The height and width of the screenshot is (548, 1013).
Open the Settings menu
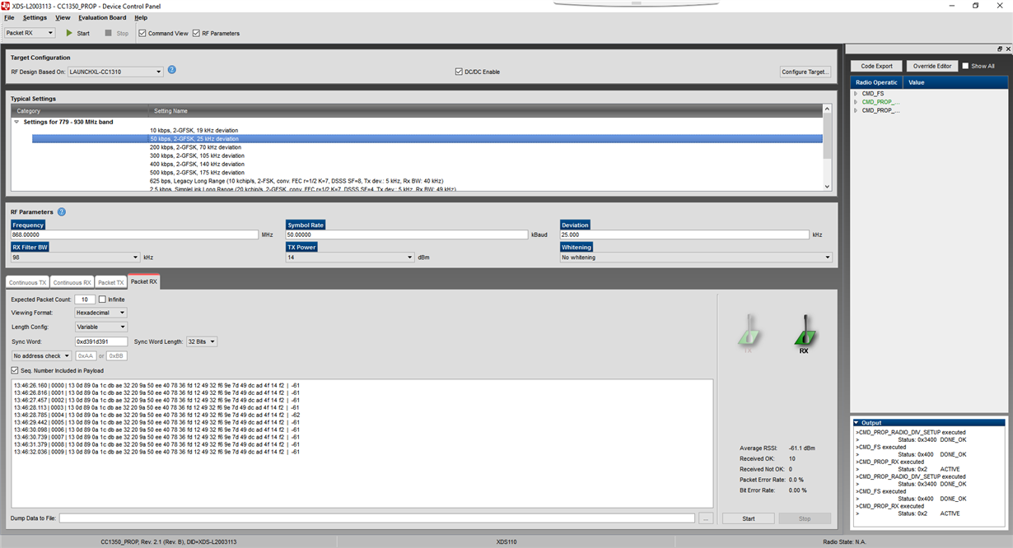tap(35, 17)
